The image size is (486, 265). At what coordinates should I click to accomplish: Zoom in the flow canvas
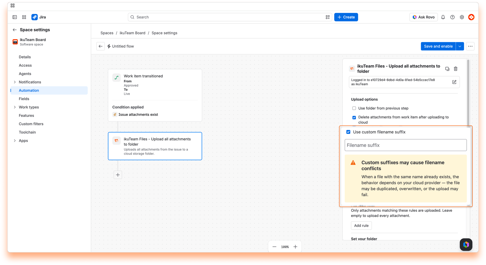point(295,247)
